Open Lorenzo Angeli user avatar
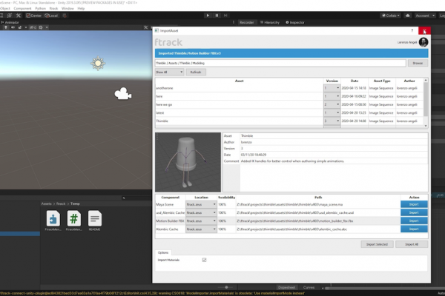The image size is (445, 296). [x=423, y=42]
